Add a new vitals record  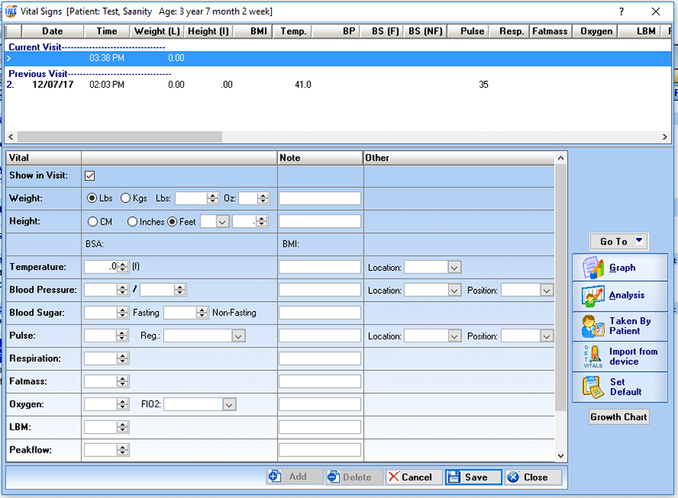[294, 476]
